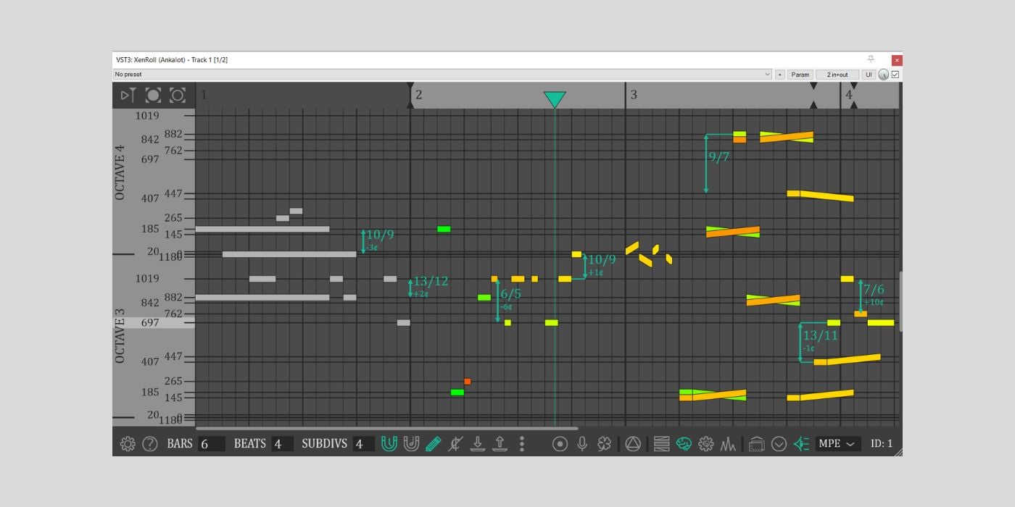Click the plus button beside preset list

click(x=780, y=75)
